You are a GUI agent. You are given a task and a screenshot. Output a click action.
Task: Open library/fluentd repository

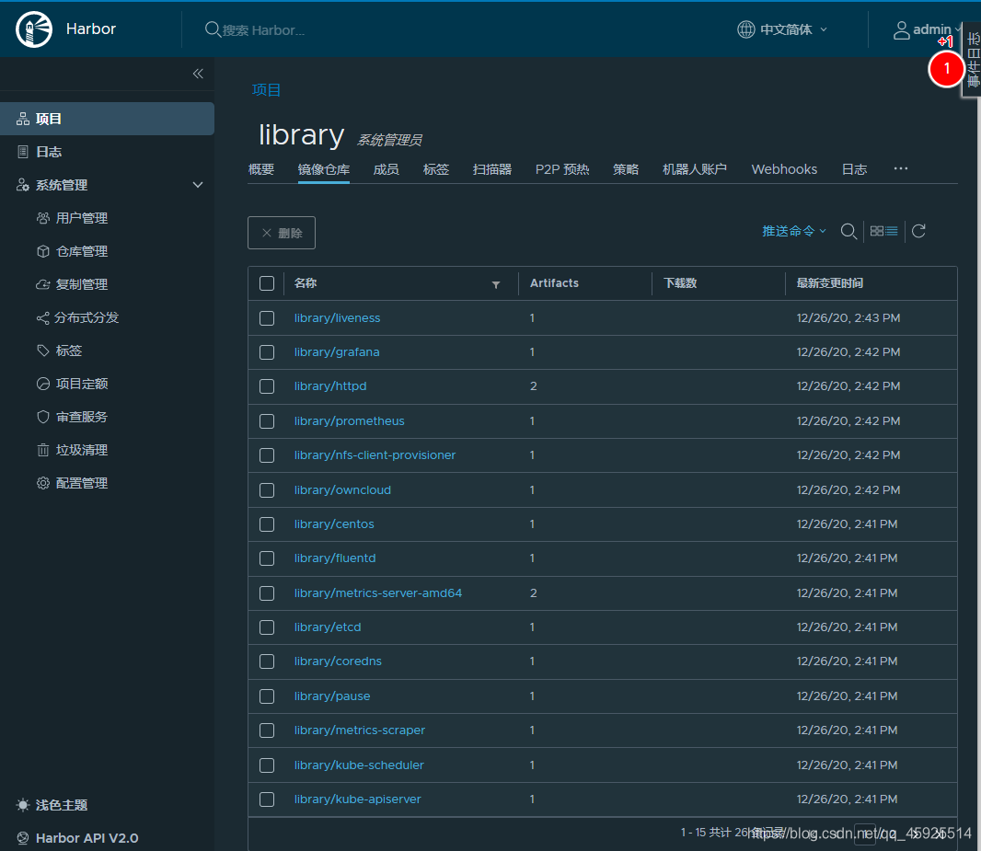click(335, 558)
